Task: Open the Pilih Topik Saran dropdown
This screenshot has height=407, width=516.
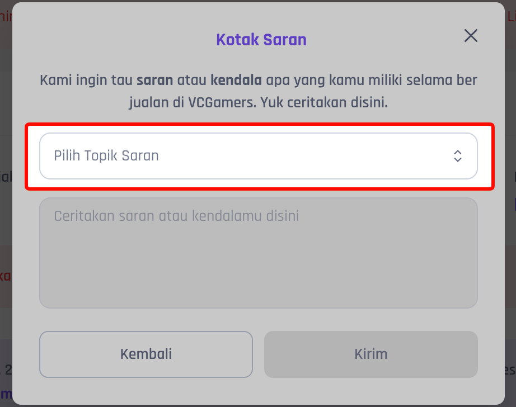Action: tap(258, 155)
